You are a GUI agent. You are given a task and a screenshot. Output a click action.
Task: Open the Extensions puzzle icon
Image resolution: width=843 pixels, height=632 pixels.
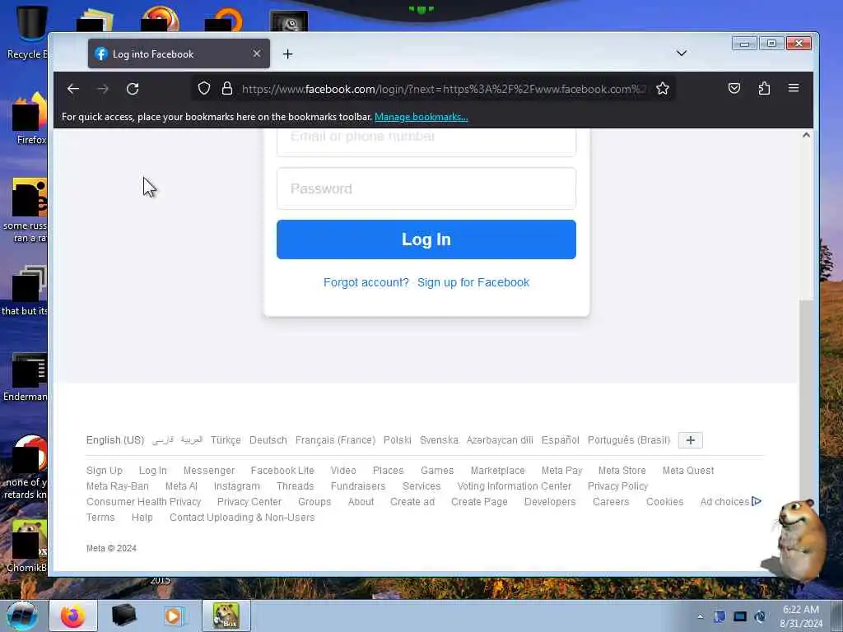[x=764, y=88]
